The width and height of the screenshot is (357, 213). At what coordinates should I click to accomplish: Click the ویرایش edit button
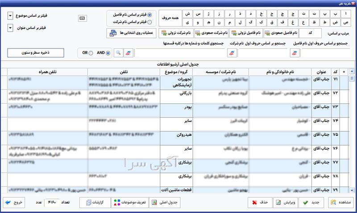[x=286, y=202]
